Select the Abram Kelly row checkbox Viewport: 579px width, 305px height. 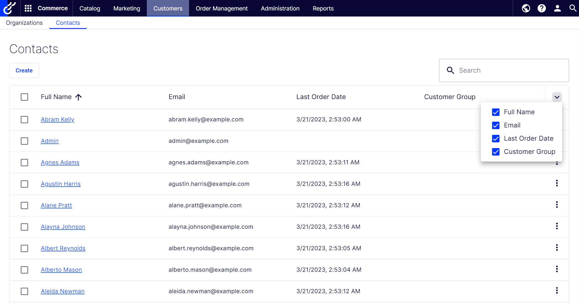pyautogui.click(x=25, y=119)
